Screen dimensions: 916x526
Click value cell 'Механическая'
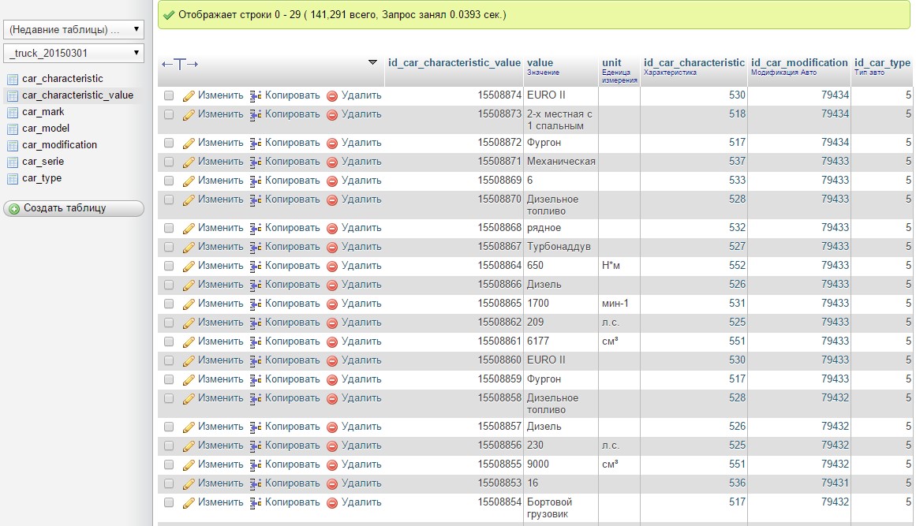coord(561,162)
